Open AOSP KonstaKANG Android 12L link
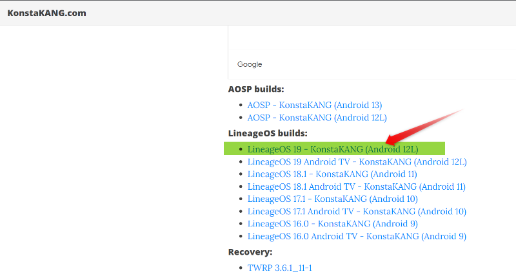The image size is (516, 274). pyautogui.click(x=317, y=118)
